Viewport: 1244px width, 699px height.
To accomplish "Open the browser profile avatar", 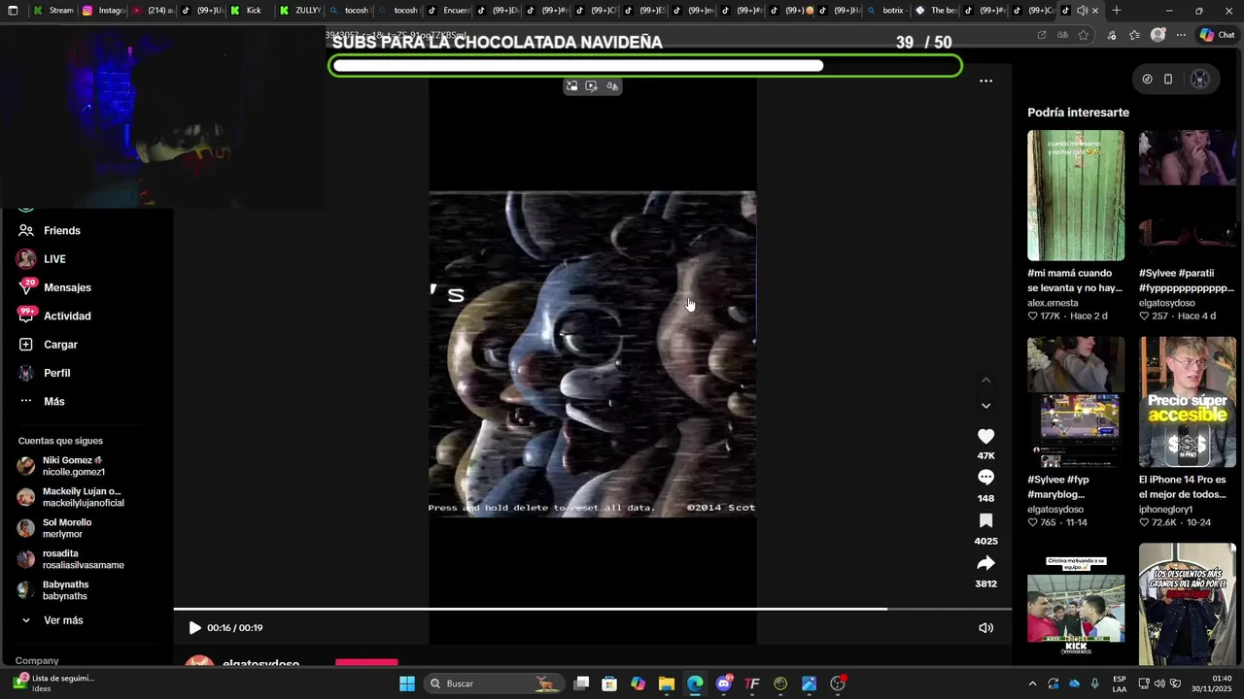I will 1158,35.
